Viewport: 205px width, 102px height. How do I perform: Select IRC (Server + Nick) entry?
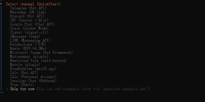click(29, 20)
